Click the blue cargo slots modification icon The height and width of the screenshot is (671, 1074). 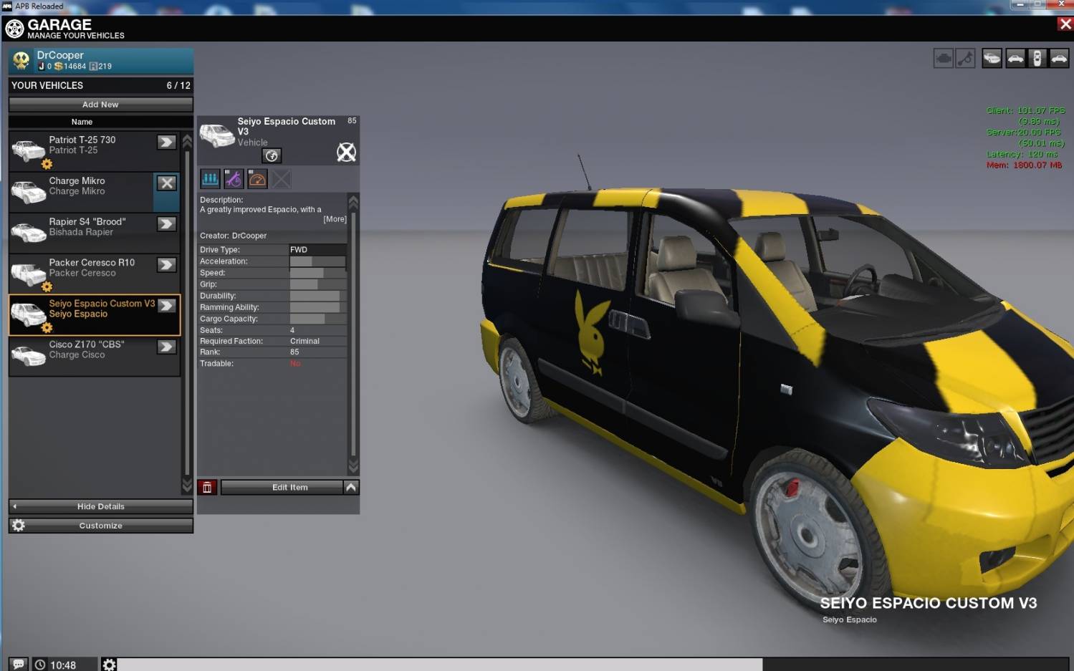click(x=210, y=179)
